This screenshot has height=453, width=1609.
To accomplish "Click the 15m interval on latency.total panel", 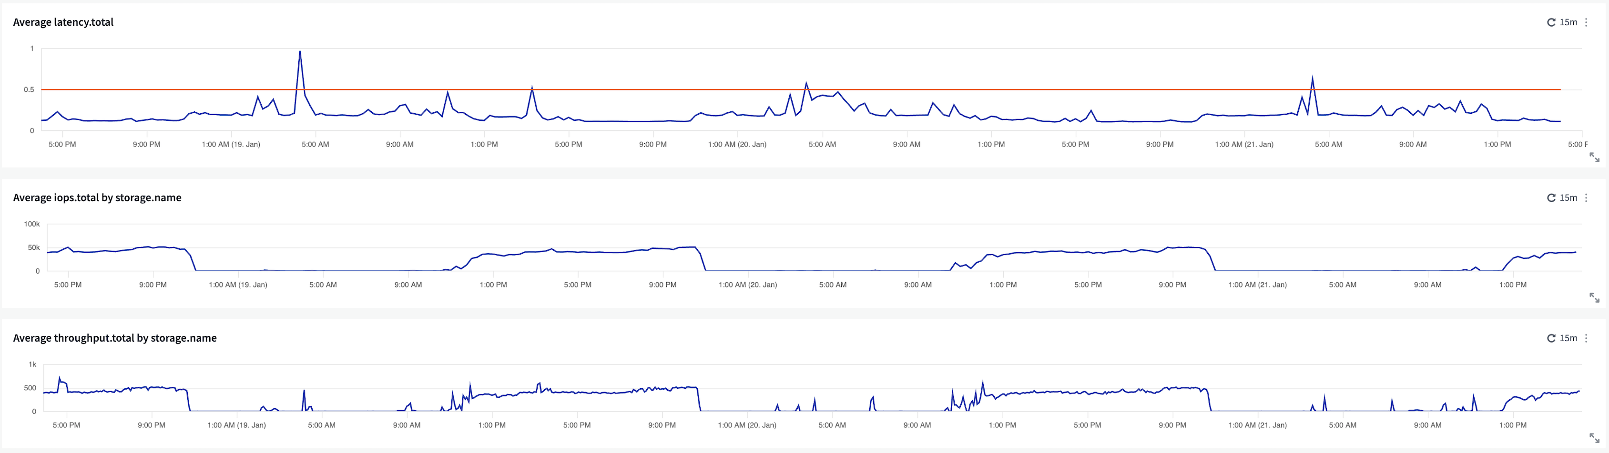I will pyautogui.click(x=1568, y=22).
